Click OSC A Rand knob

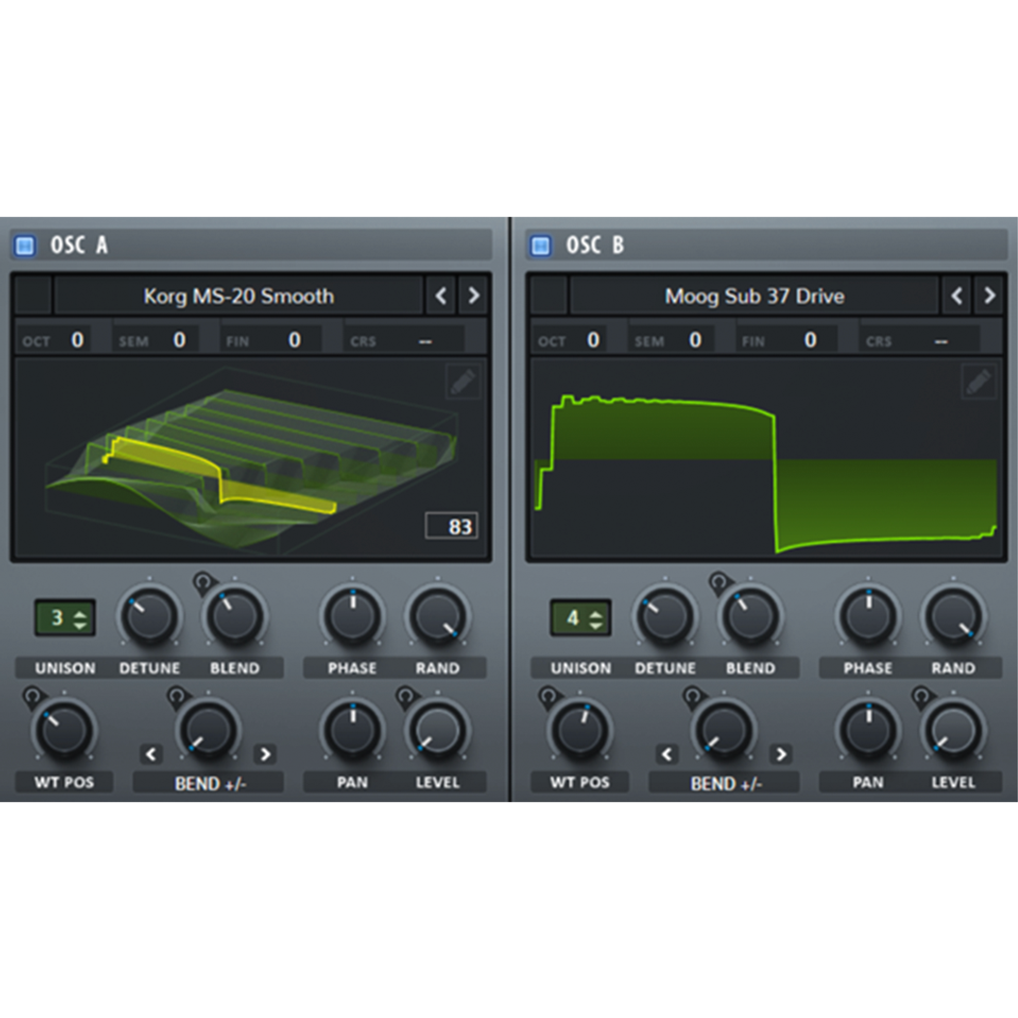point(437,615)
